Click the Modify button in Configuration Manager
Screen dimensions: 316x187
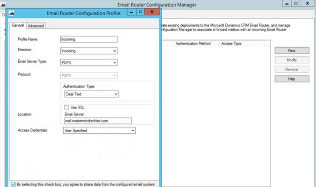click(x=292, y=60)
